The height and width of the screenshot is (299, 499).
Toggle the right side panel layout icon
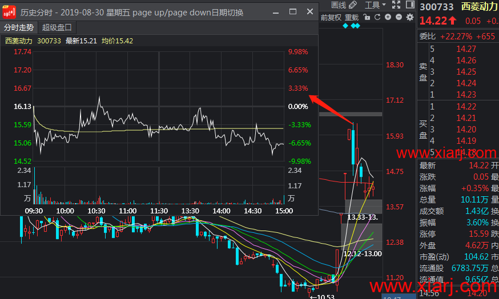click(410, 5)
